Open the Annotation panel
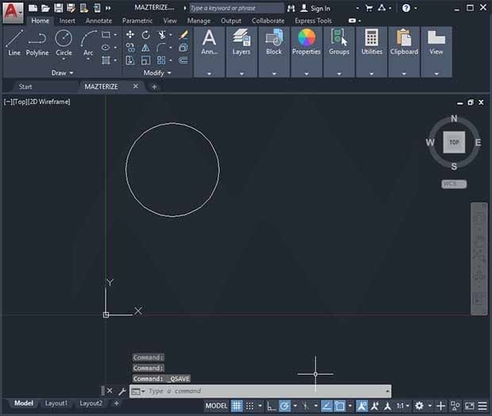This screenshot has width=492, height=416. point(209,52)
